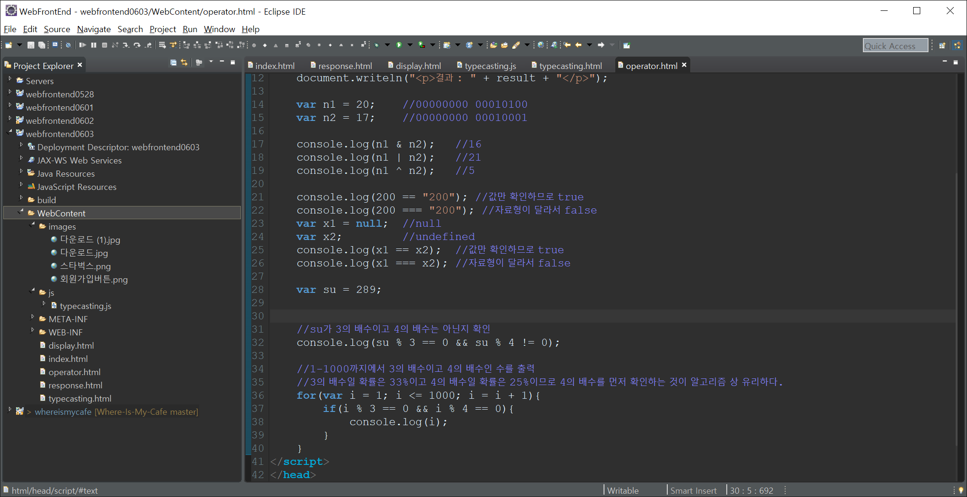Screen dimensions: 967x497
Task: Expand the META-INF folder
Action: coord(33,317)
